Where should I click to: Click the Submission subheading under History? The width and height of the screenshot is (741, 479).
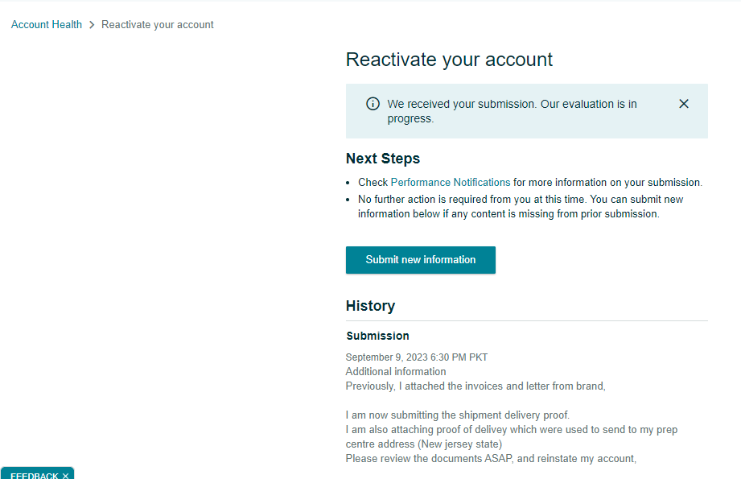[x=377, y=336]
